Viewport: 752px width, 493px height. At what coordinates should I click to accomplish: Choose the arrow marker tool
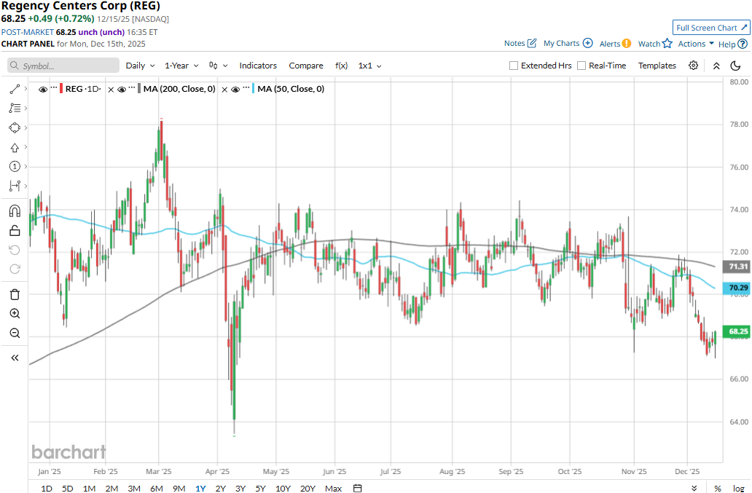point(15,148)
